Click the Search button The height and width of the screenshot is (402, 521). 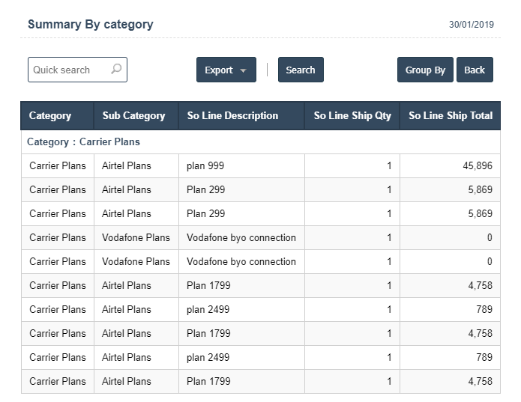[x=301, y=70]
